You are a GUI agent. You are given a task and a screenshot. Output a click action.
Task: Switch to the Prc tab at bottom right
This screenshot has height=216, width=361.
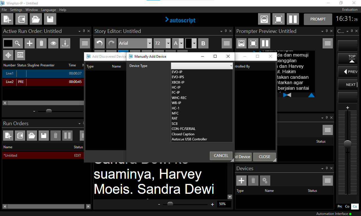click(340, 206)
